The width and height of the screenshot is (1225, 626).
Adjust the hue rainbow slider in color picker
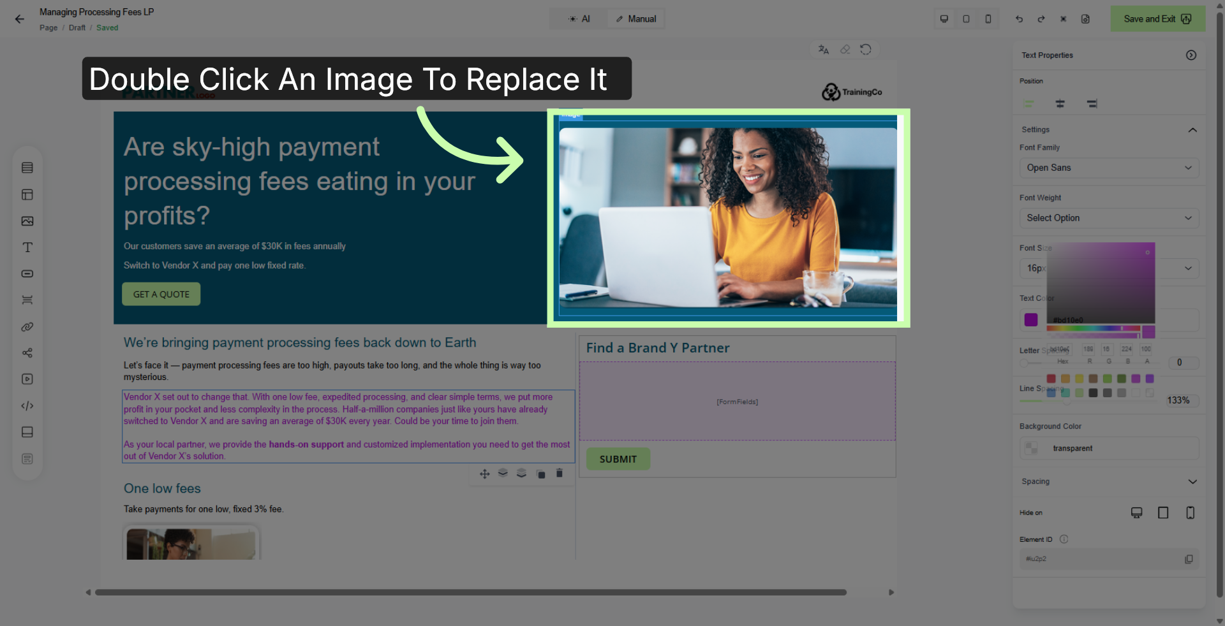(1093, 328)
